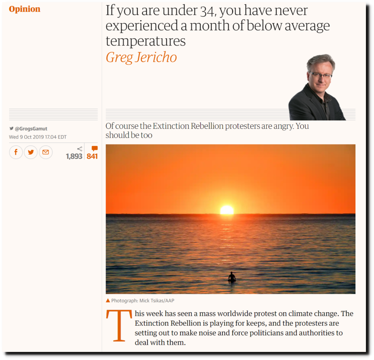This screenshot has height=360, width=374.
Task: Open comments via the speech bubble icon
Action: (x=95, y=149)
